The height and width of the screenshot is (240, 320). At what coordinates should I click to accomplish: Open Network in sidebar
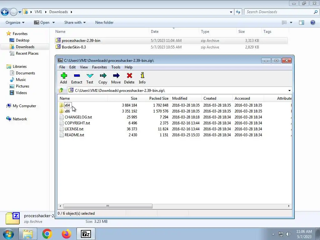click(17, 119)
